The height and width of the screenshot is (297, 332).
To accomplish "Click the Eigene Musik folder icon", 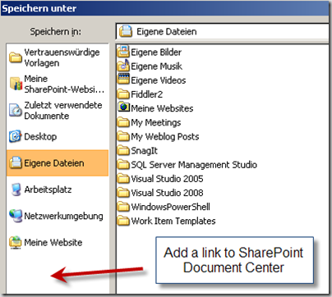I will pyautogui.click(x=123, y=66).
